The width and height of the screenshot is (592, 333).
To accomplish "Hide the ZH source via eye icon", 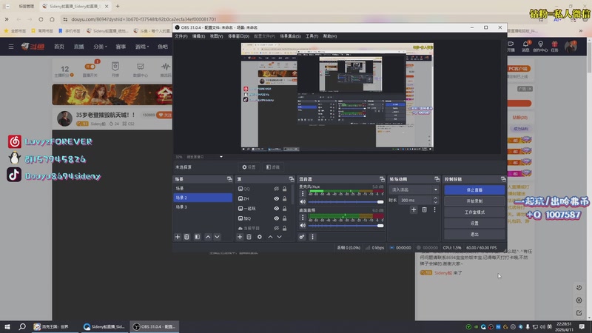I will coord(276,198).
